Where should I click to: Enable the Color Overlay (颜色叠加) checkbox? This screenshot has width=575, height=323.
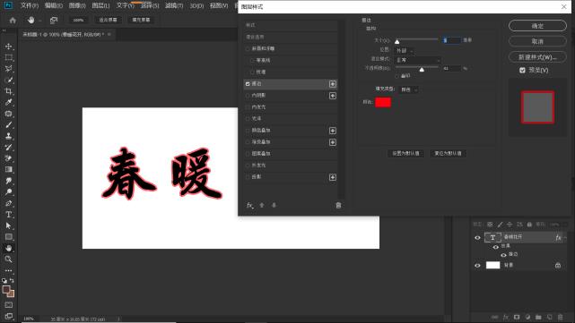[x=248, y=131]
